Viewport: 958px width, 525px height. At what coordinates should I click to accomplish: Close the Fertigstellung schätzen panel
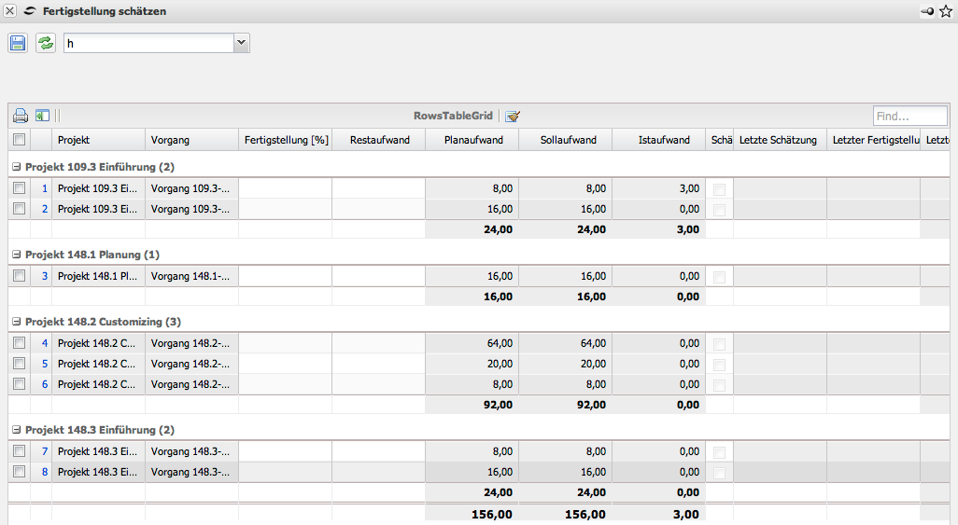10,11
